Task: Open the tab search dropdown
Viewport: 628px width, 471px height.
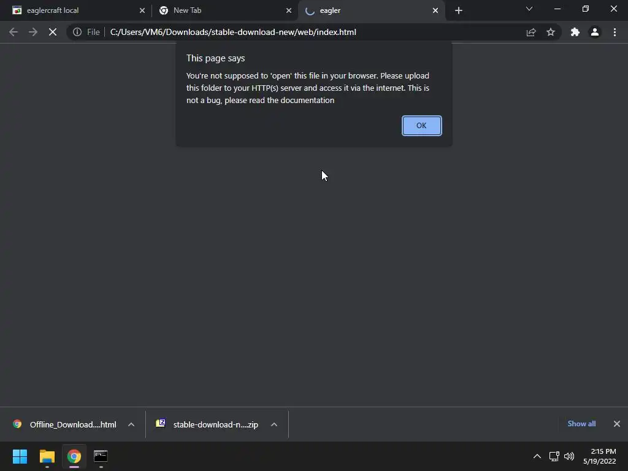Action: pyautogui.click(x=529, y=9)
